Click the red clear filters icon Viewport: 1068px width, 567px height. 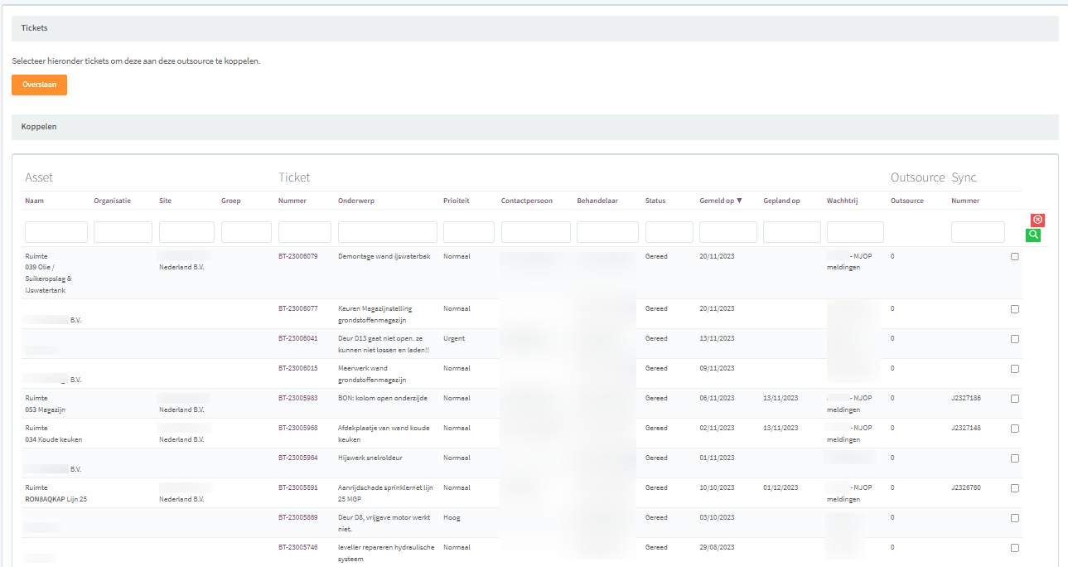tap(1037, 220)
